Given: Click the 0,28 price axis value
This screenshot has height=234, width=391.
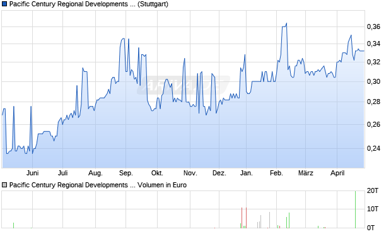Looking at the screenshot, I should click(x=373, y=102).
